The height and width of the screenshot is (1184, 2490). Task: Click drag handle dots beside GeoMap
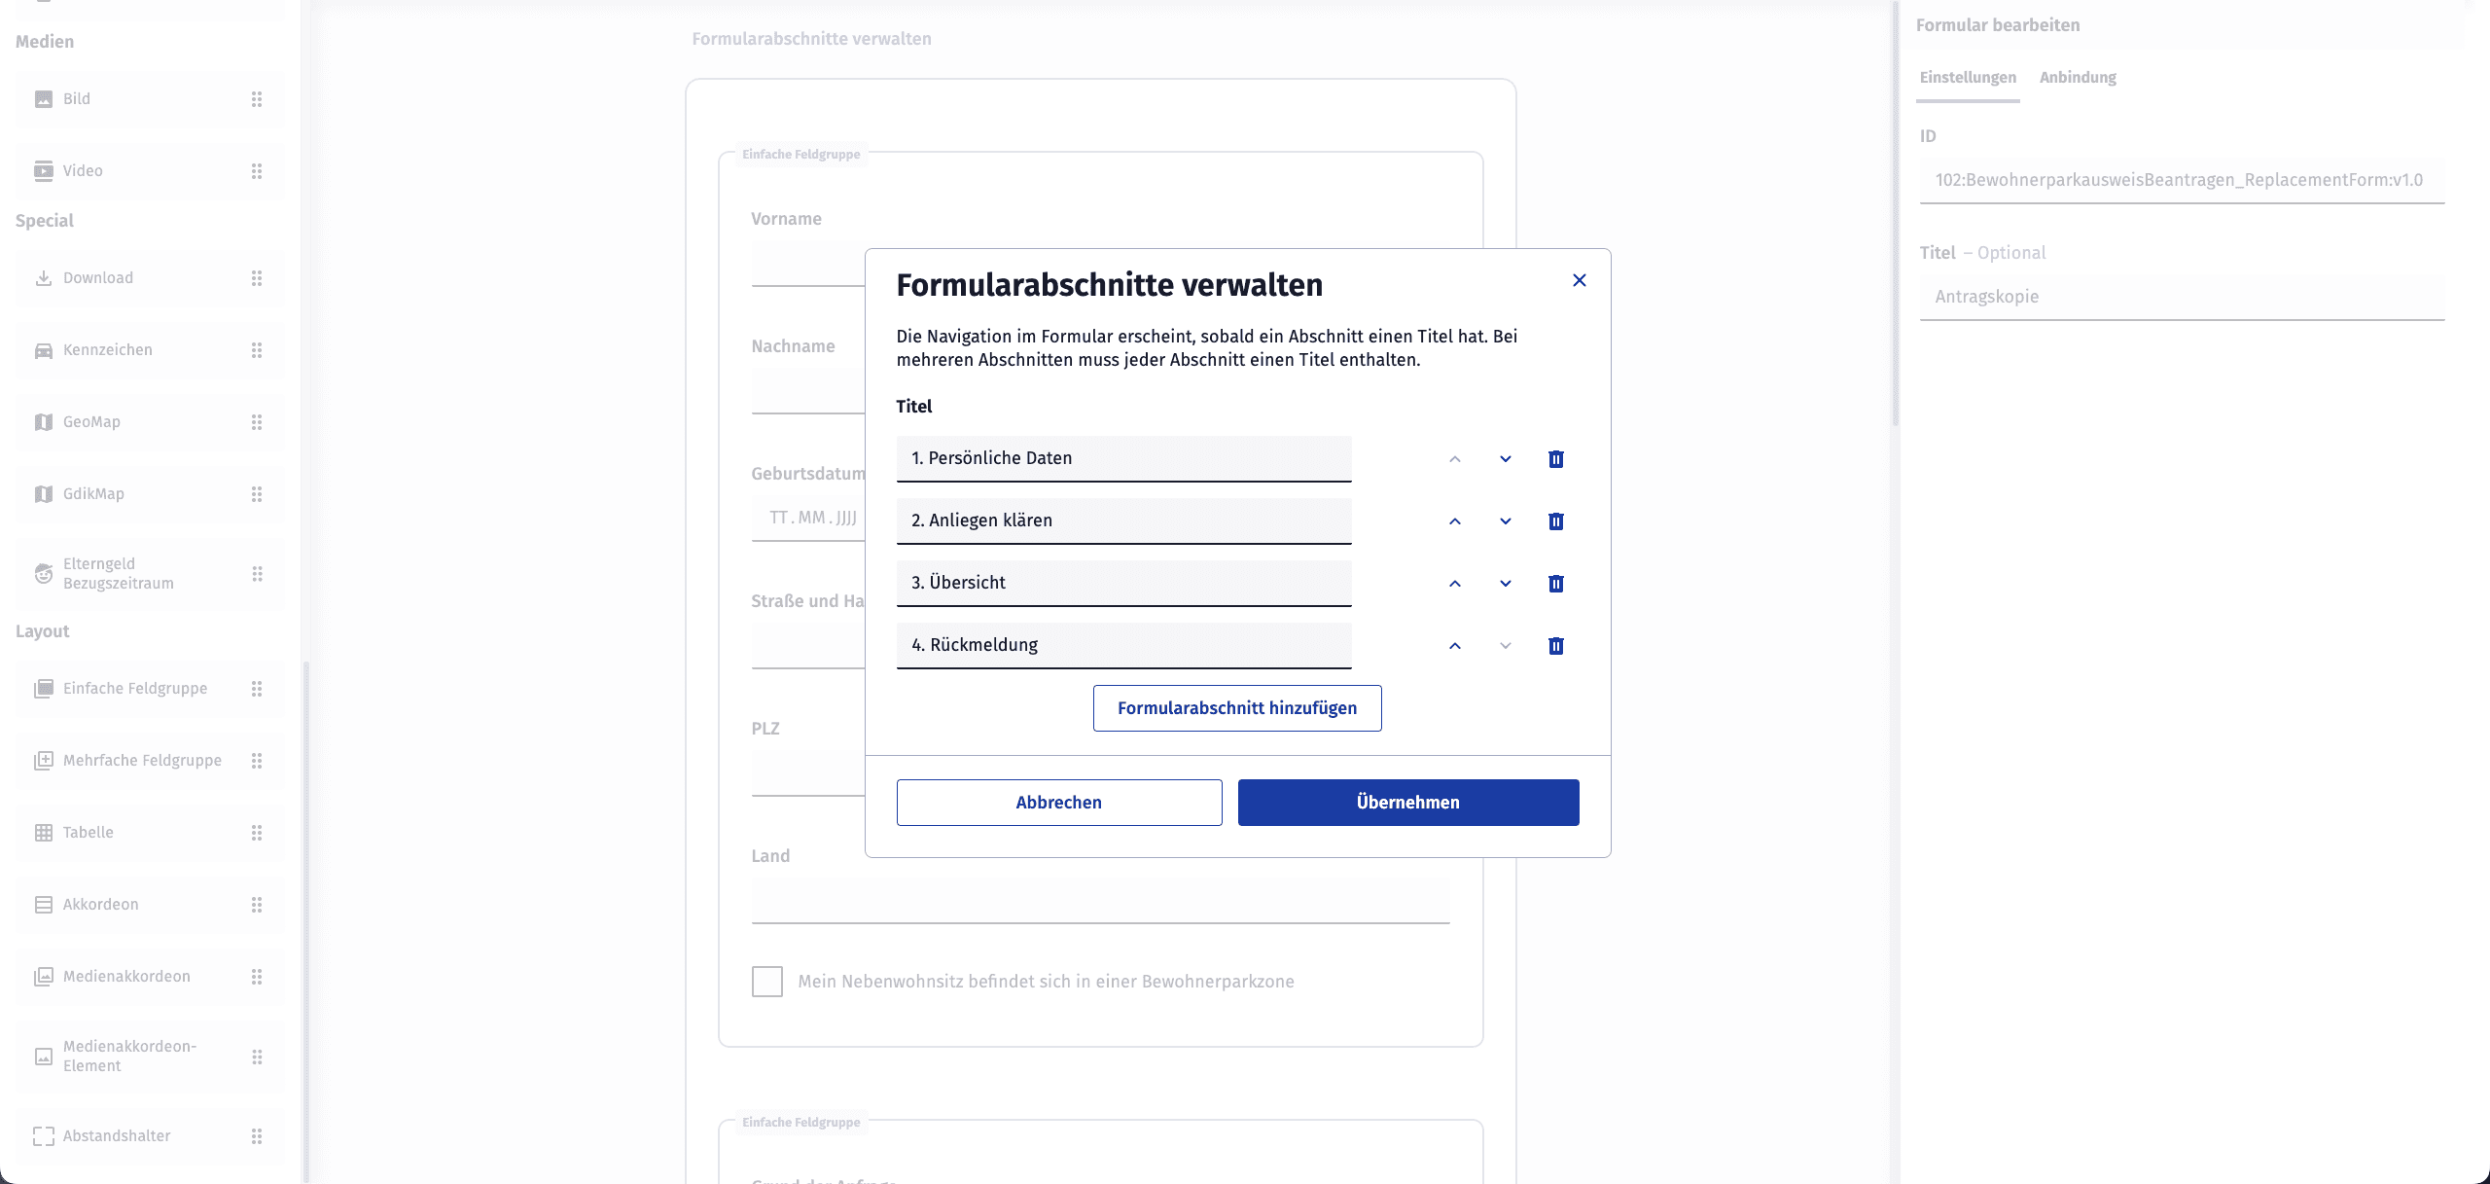(257, 422)
